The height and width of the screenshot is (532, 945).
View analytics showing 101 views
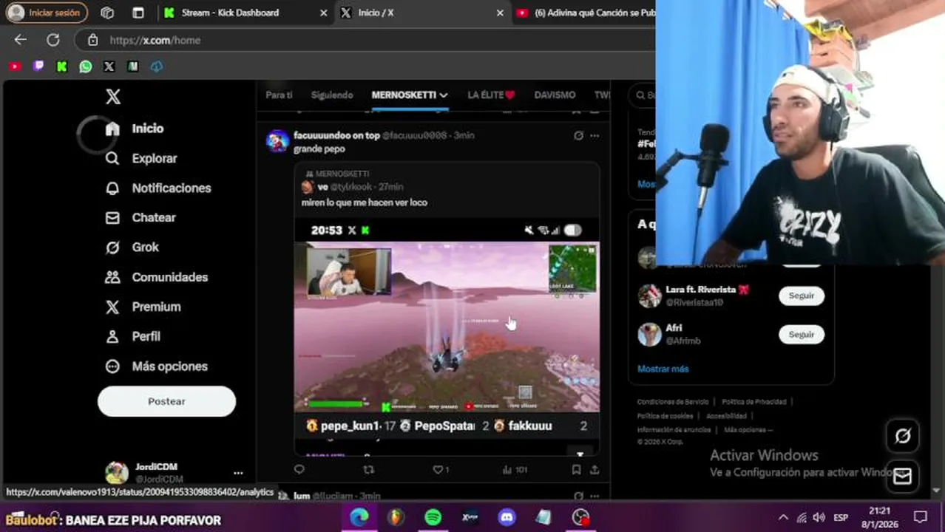point(515,469)
